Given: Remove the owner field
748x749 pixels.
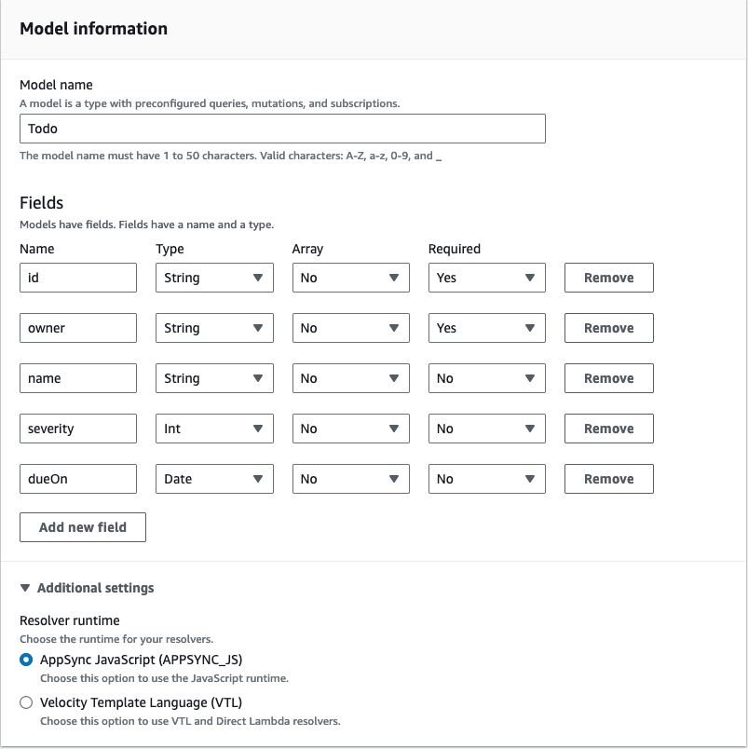Looking at the screenshot, I should 608,327.
